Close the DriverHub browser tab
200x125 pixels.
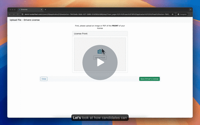click(41, 10)
